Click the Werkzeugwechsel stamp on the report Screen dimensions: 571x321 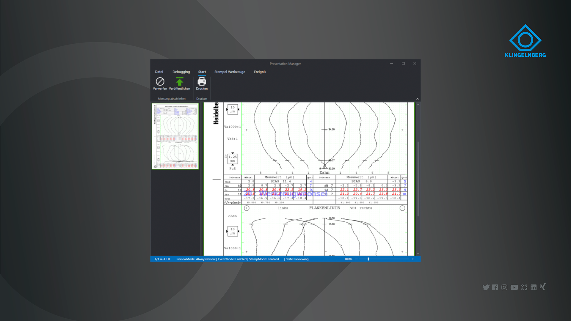[285, 193]
